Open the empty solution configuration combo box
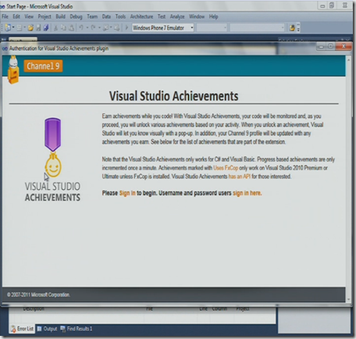Image resolution: width=356 pixels, height=339 pixels. point(212,27)
